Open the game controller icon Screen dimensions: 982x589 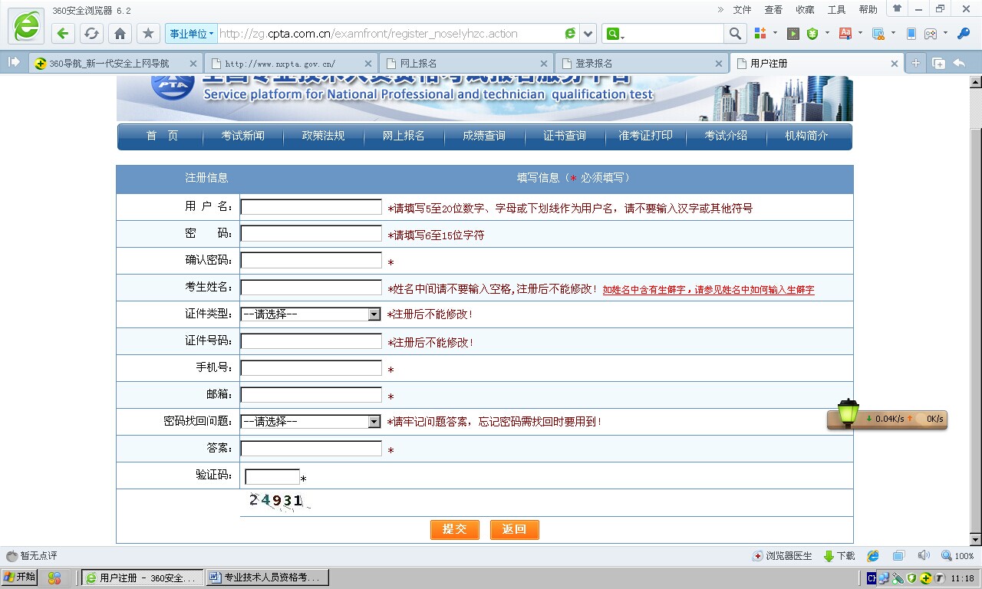[931, 34]
